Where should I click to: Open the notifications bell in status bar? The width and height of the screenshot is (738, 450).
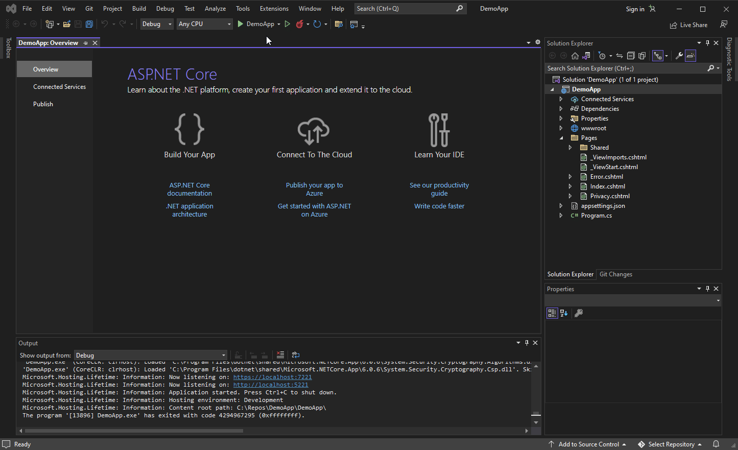coord(716,444)
